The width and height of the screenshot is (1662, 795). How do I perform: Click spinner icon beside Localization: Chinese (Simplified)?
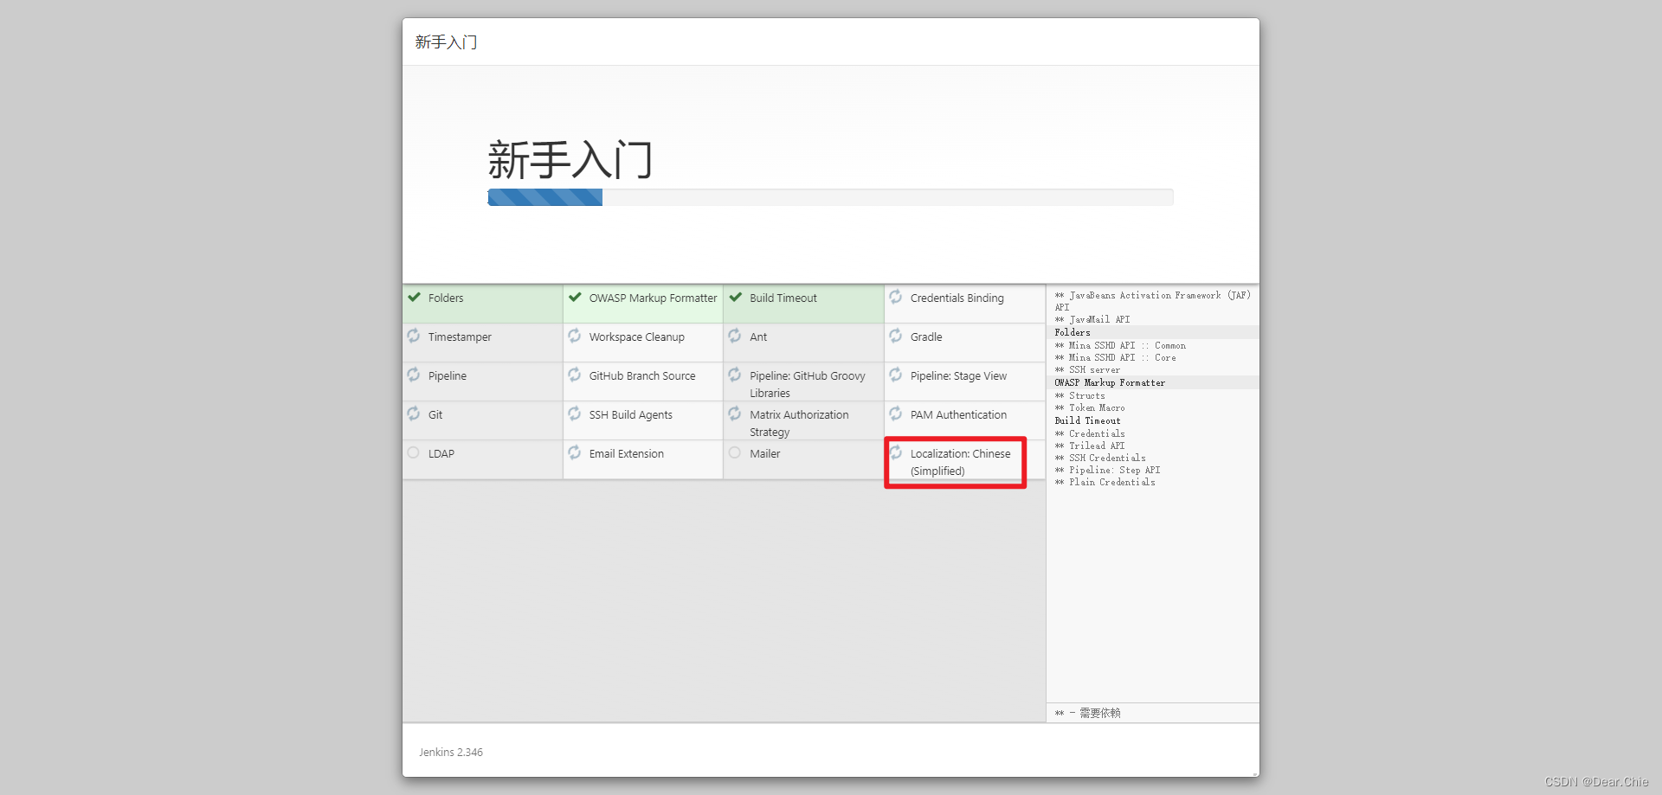pos(896,452)
